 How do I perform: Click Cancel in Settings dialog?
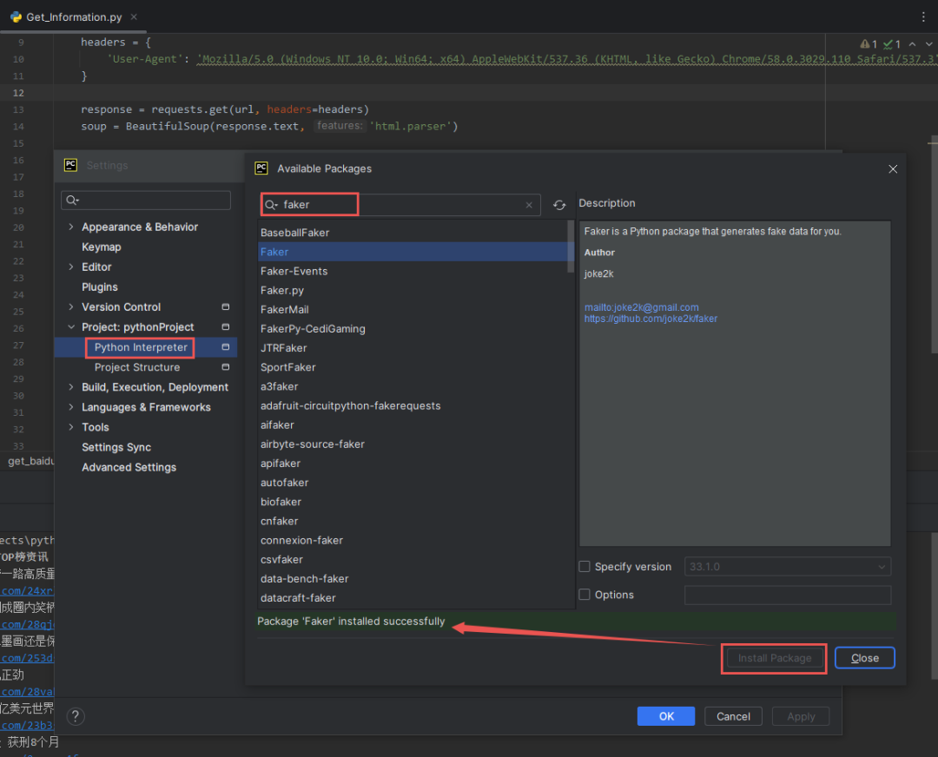click(733, 716)
